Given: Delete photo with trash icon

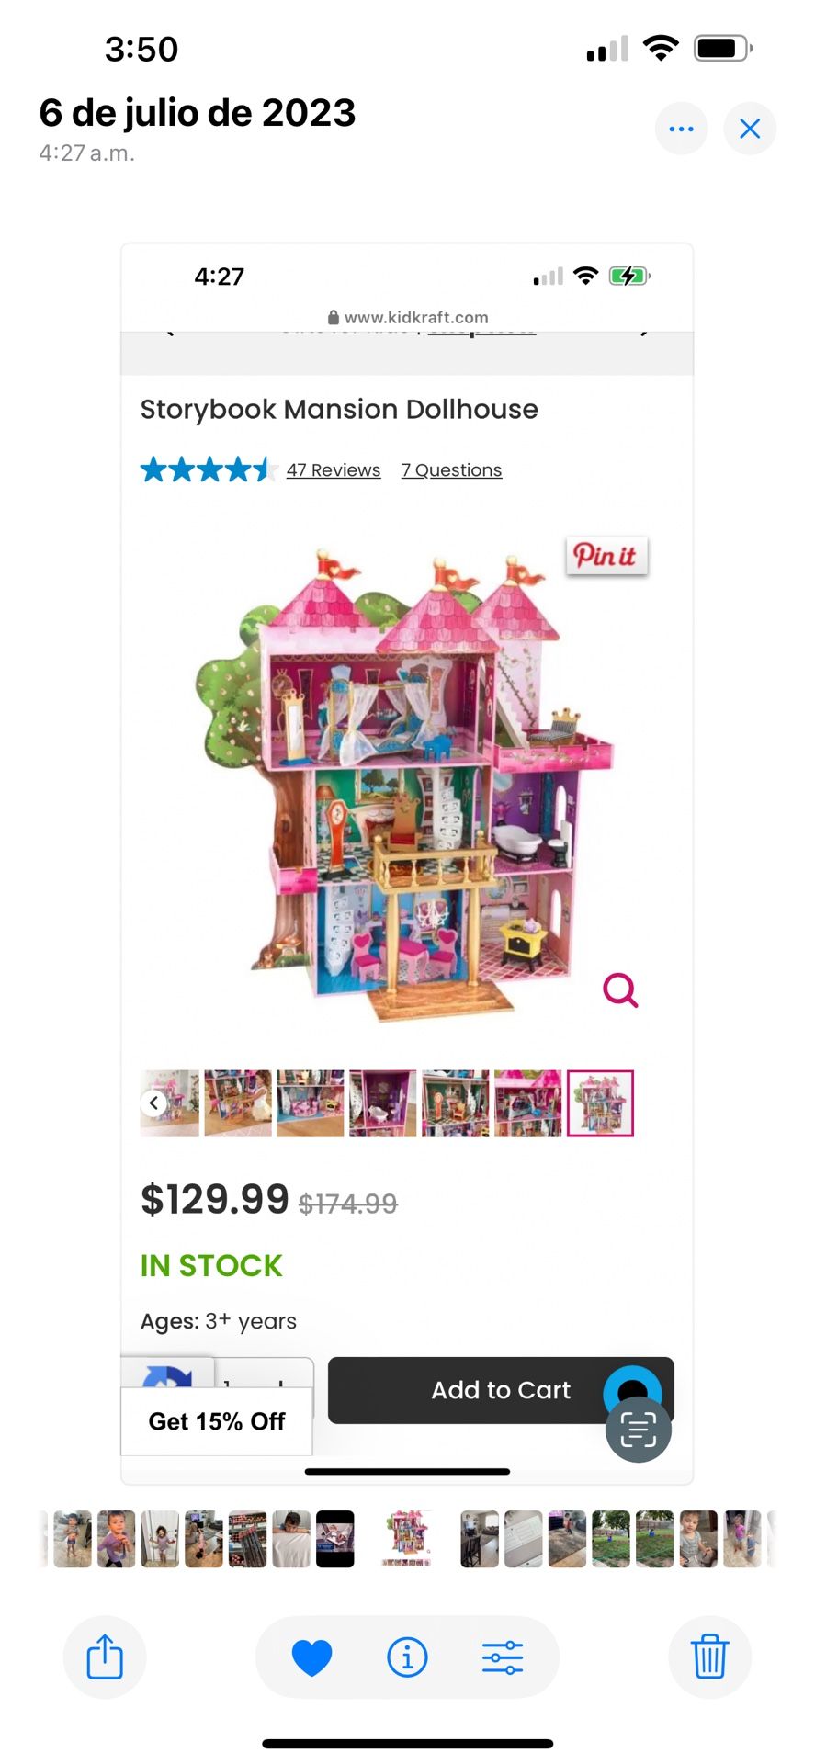Looking at the screenshot, I should [x=709, y=1657].
